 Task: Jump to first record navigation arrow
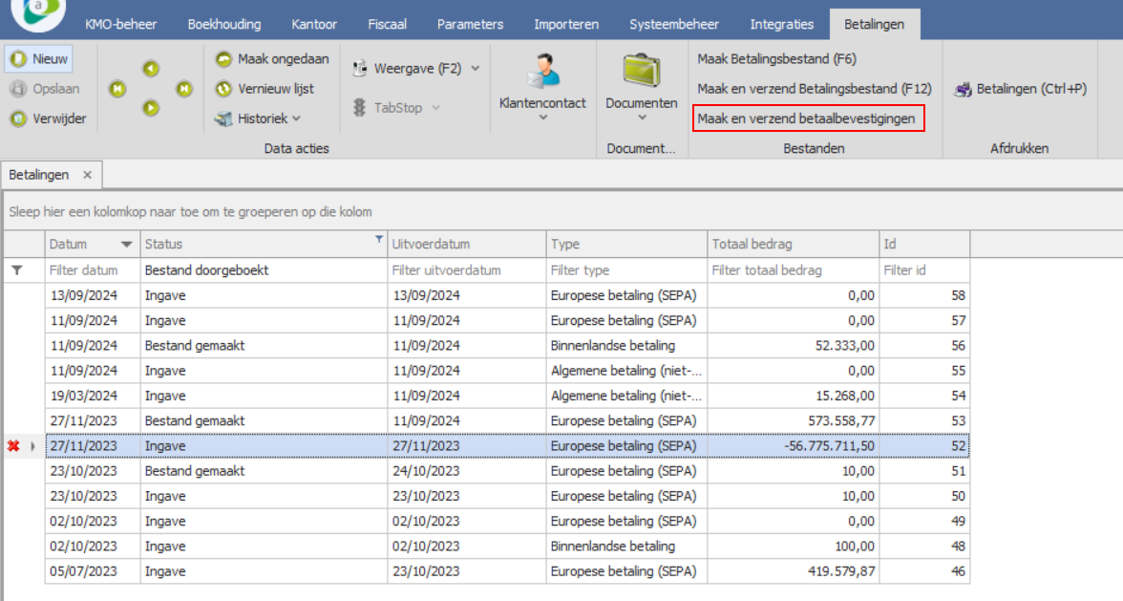click(x=117, y=89)
